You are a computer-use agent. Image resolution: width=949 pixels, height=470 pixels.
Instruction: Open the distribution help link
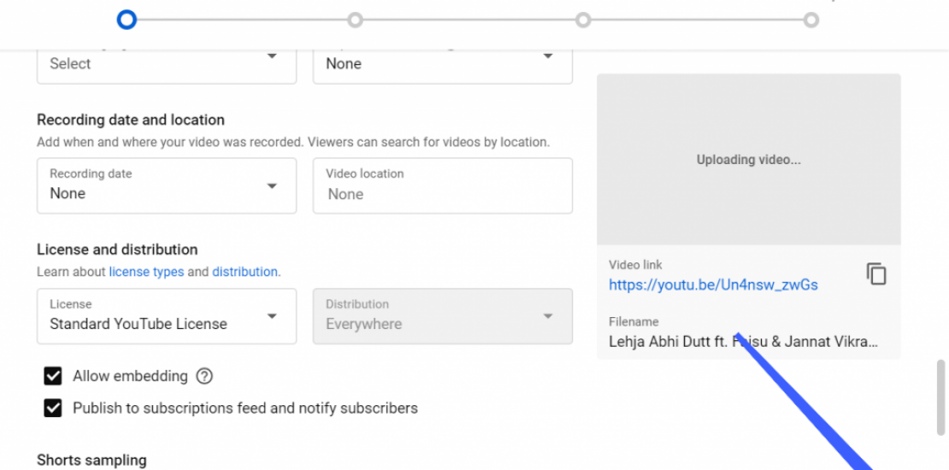pos(245,272)
